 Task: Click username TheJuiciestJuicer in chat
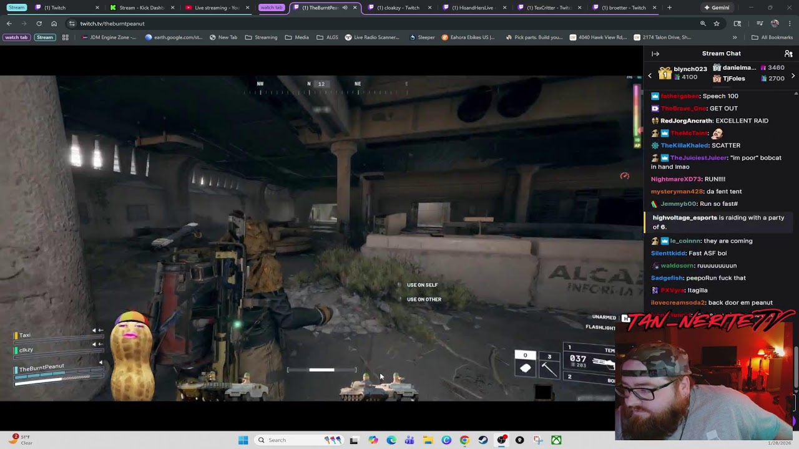[x=699, y=158]
